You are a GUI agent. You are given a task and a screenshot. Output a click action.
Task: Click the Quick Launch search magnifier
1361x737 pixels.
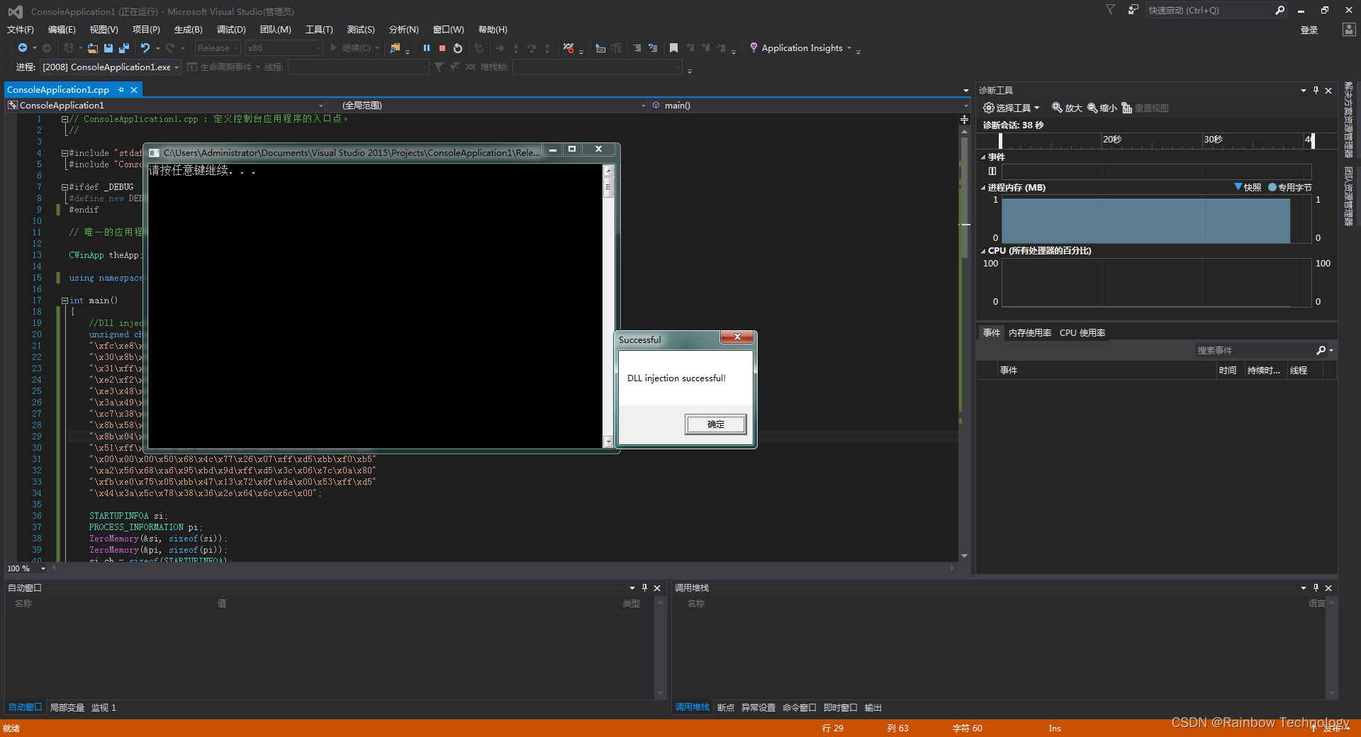(x=1279, y=10)
